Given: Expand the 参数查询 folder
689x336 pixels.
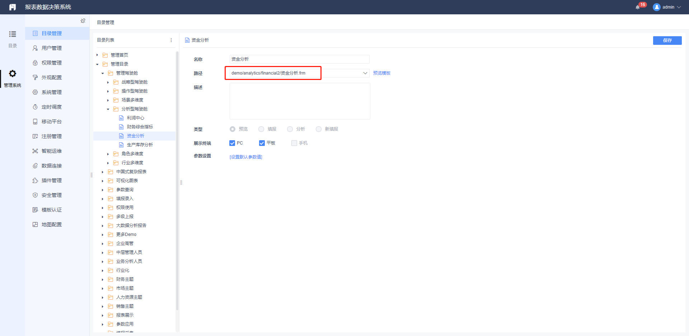Looking at the screenshot, I should point(103,190).
